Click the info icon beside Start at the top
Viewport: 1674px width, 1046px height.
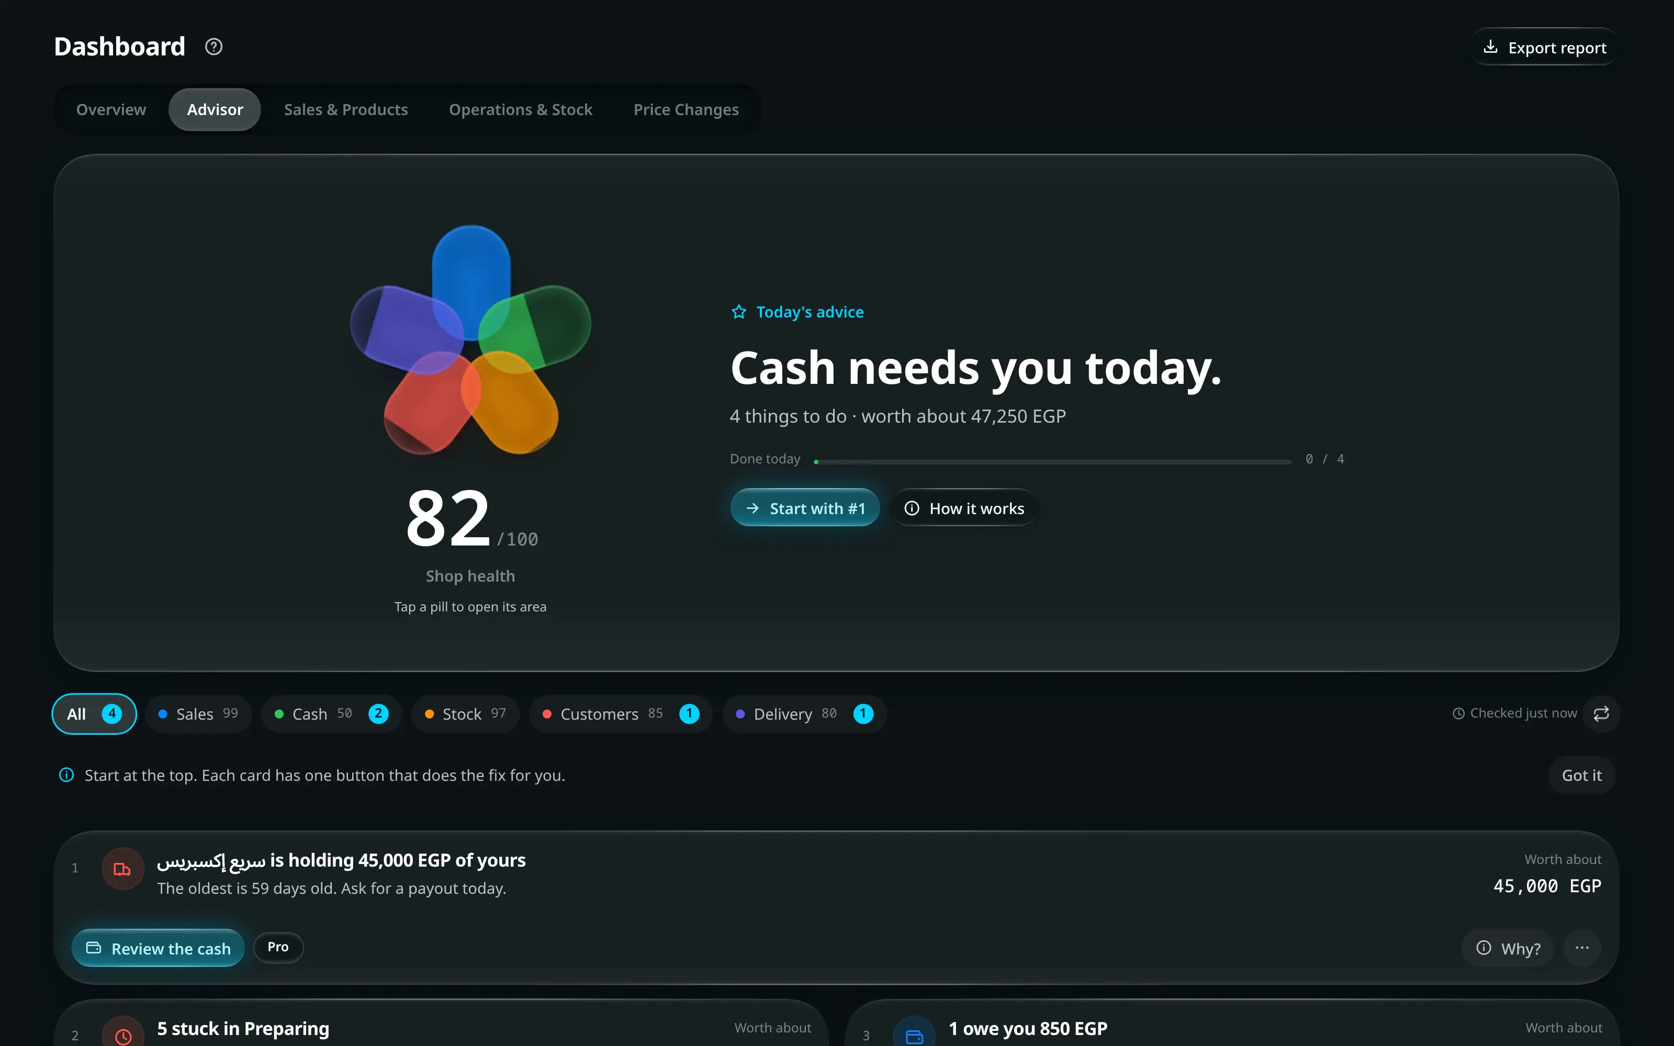(x=66, y=775)
